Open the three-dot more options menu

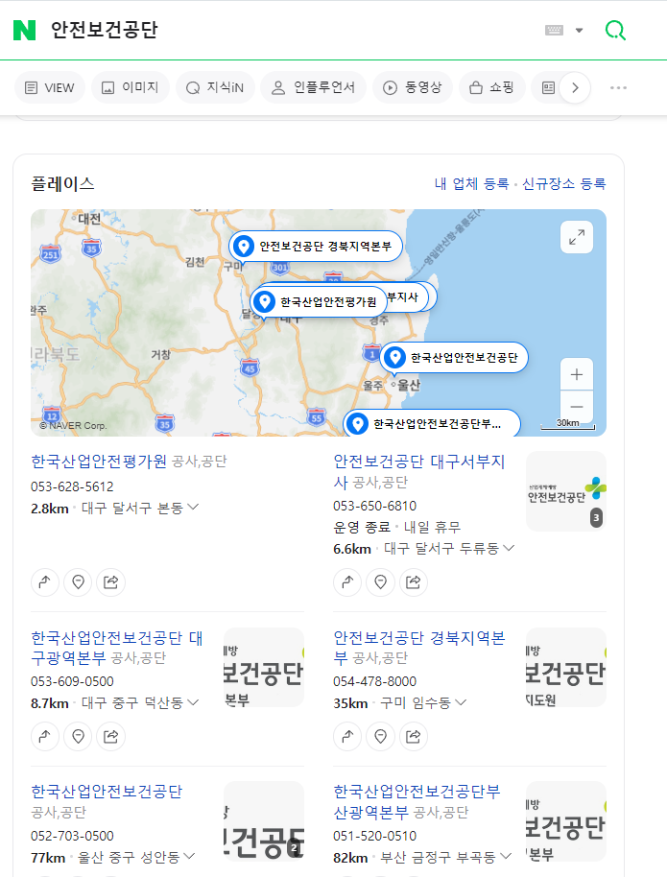click(x=618, y=88)
